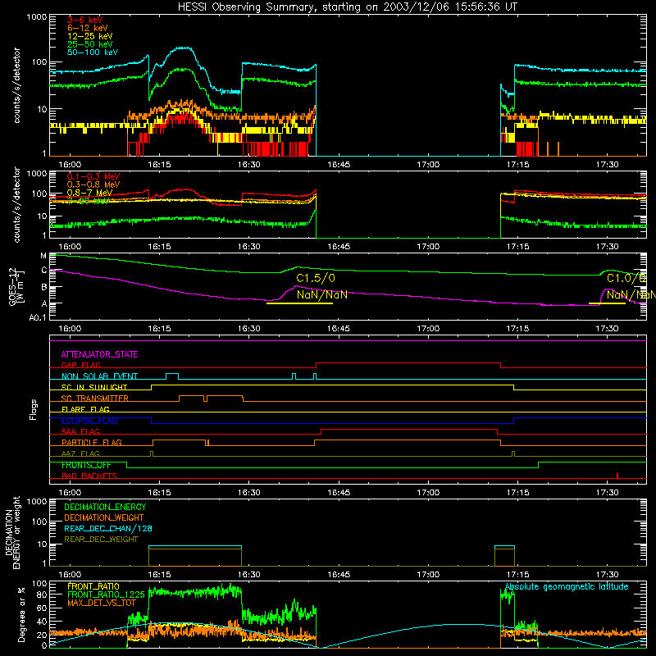
Task: Click the "C1.0/0" flare annotation
Action: [x=626, y=278]
